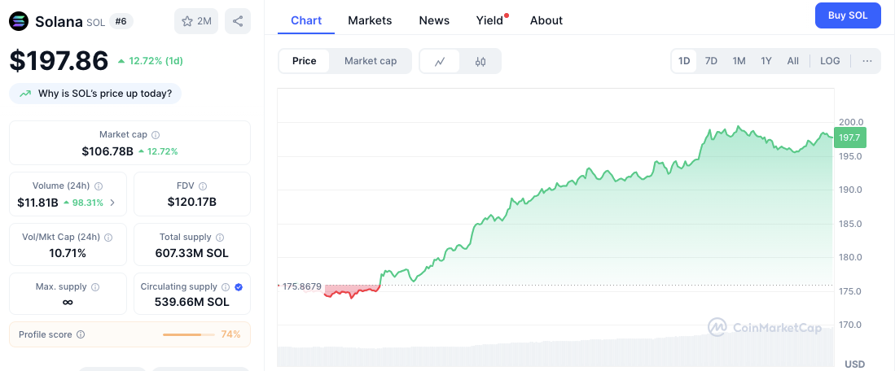The height and width of the screenshot is (371, 895).
Task: Click the $197.86 price text
Action: [59, 60]
